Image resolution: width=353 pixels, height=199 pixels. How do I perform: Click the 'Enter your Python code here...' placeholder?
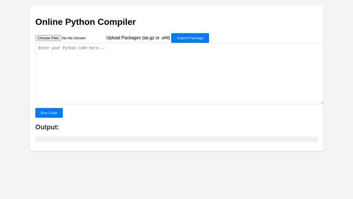[71, 48]
